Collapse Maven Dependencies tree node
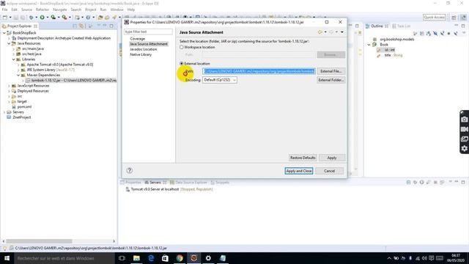The height and width of the screenshot is (264, 469). tap(18, 76)
